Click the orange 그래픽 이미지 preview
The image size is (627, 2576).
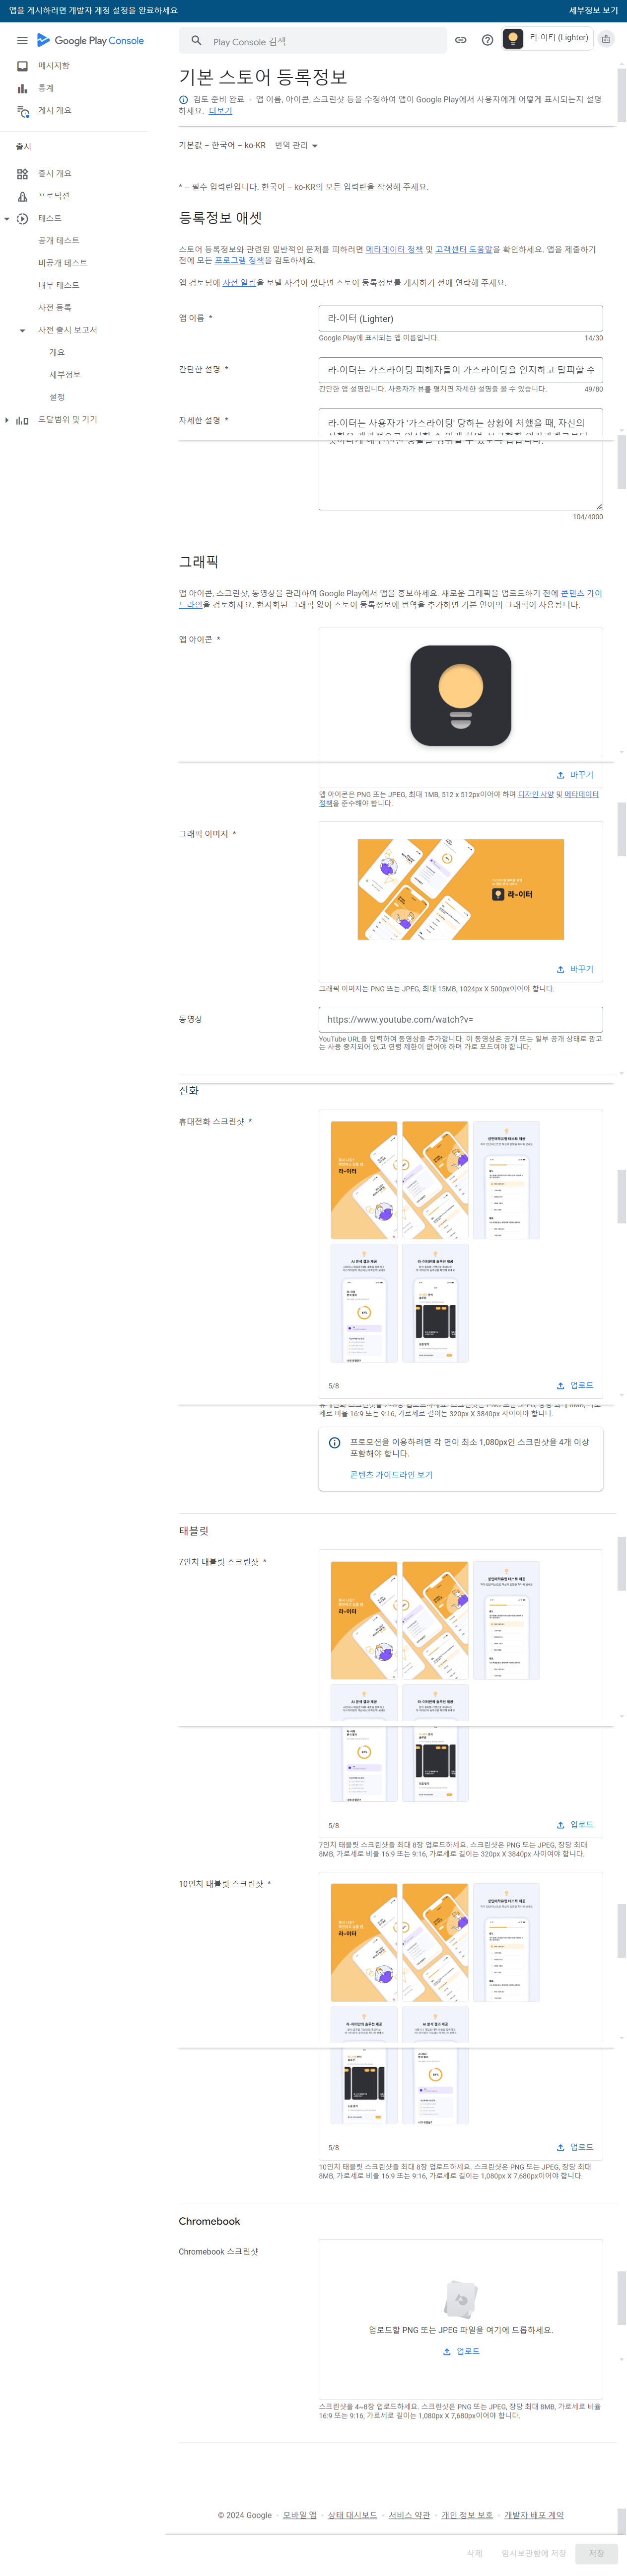(461, 889)
